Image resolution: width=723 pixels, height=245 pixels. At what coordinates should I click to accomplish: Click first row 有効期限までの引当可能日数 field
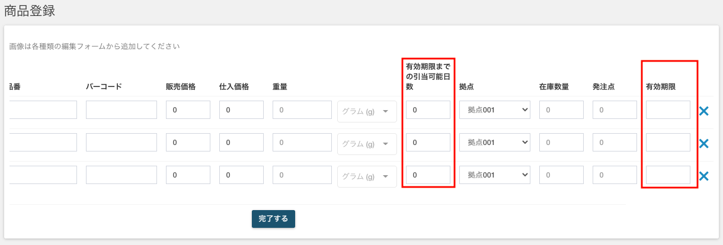pyautogui.click(x=428, y=109)
